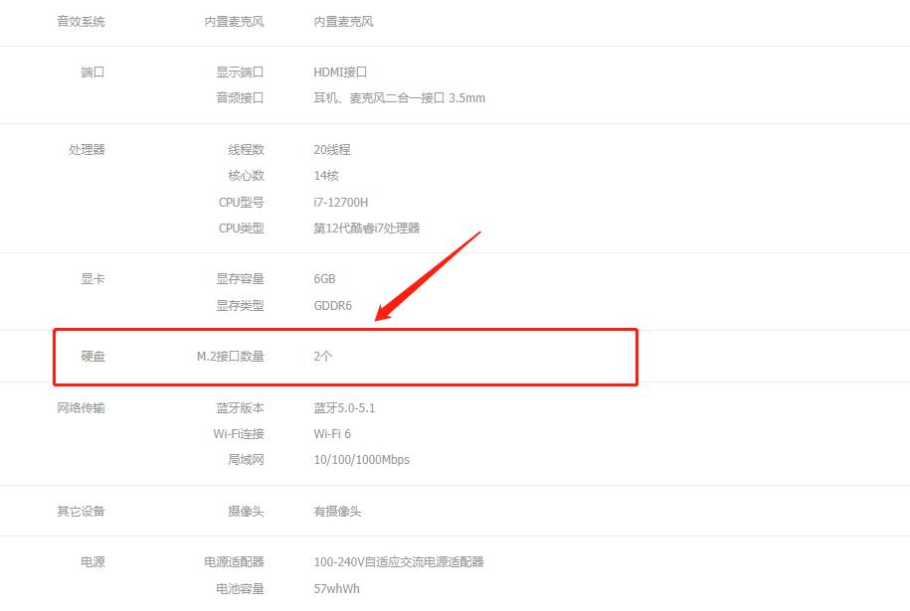Select the CPU类型 spec name

coord(241,228)
